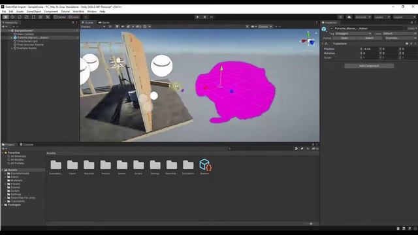418x235 pixels.
Task: Pause the game
Action: [x=204, y=17]
